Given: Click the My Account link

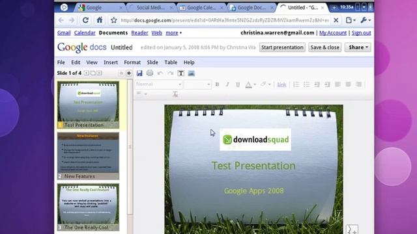Looking at the screenshot, I should pyautogui.click(x=333, y=33).
